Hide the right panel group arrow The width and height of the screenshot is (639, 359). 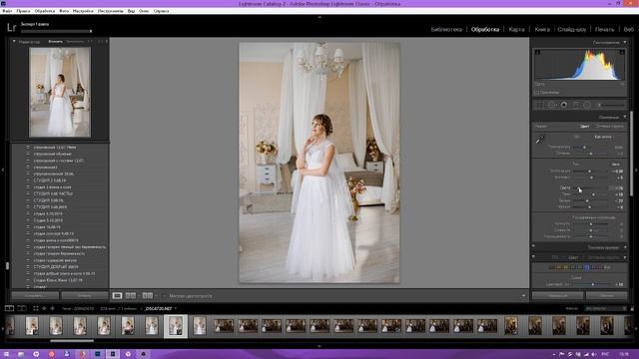(x=637, y=170)
